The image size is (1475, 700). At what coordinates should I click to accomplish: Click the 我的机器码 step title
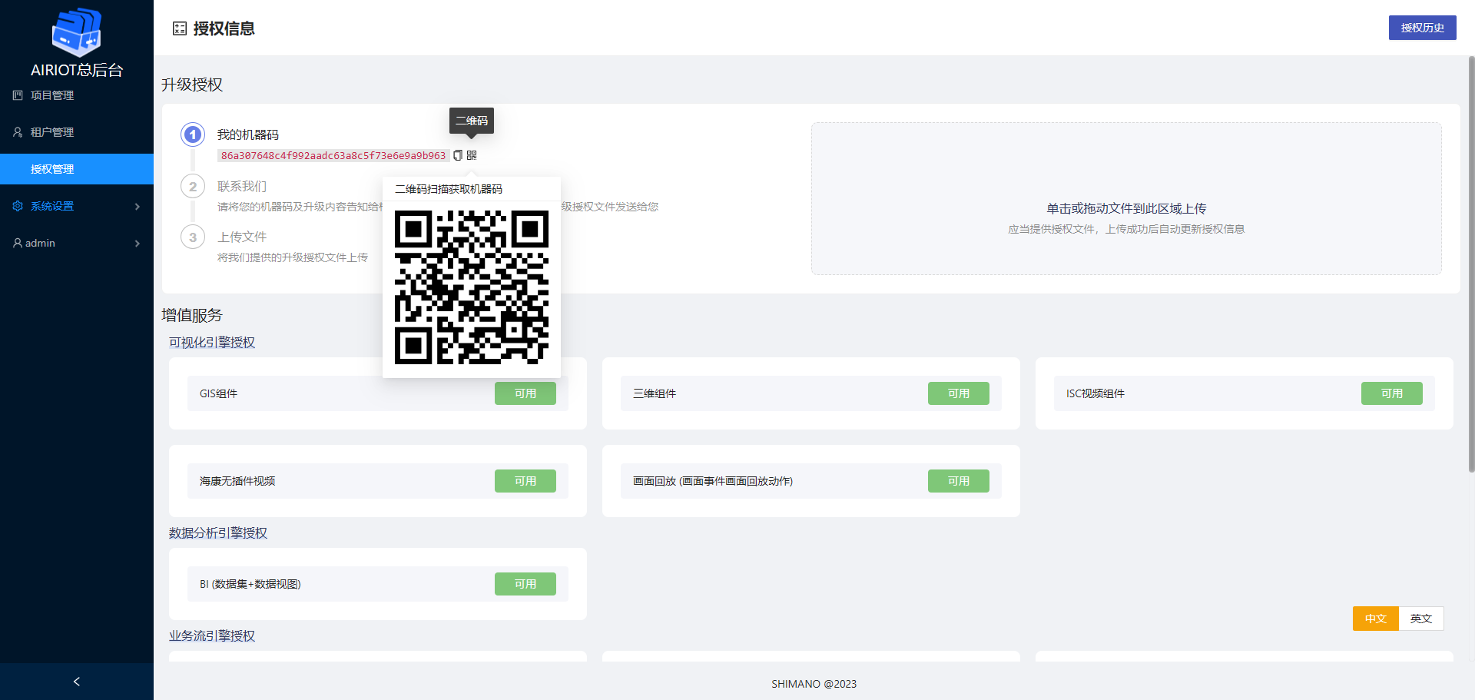[248, 134]
